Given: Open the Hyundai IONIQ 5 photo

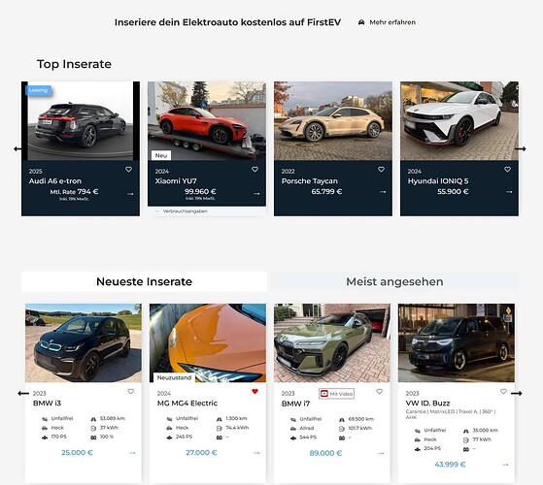Looking at the screenshot, I should [x=459, y=121].
